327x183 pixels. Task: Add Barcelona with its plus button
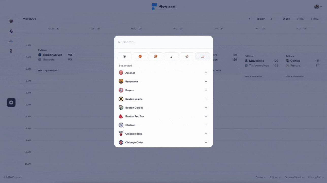[x=206, y=82]
